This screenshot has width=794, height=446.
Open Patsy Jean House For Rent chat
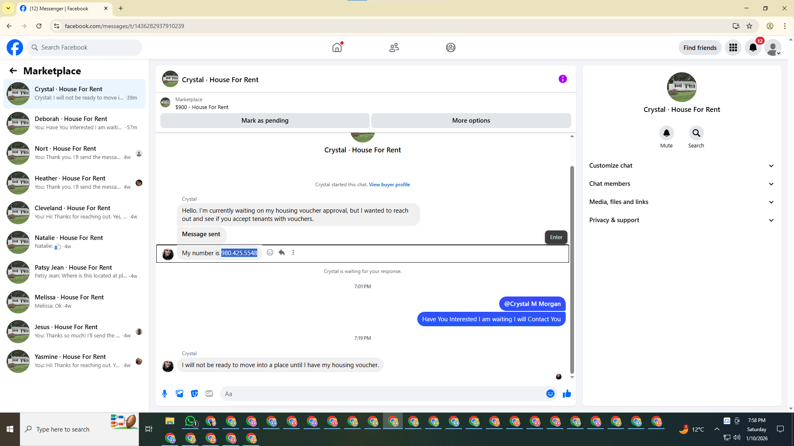(x=74, y=272)
